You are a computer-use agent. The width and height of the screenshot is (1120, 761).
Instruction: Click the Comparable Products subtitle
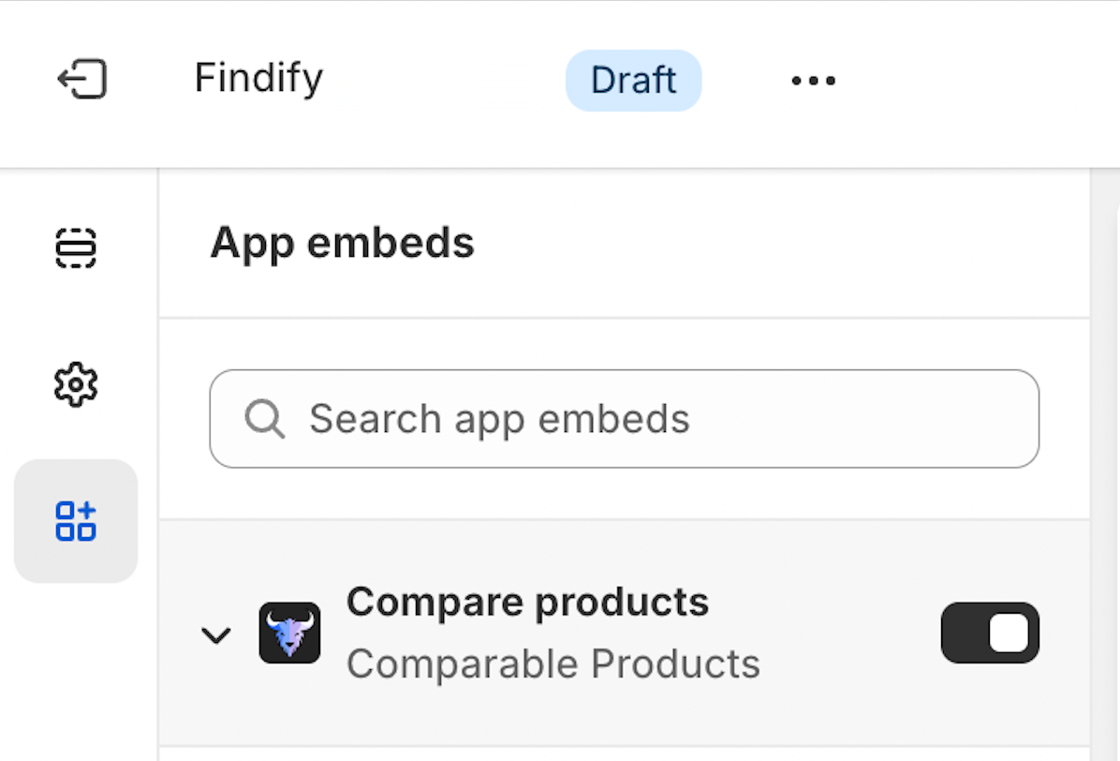point(553,664)
